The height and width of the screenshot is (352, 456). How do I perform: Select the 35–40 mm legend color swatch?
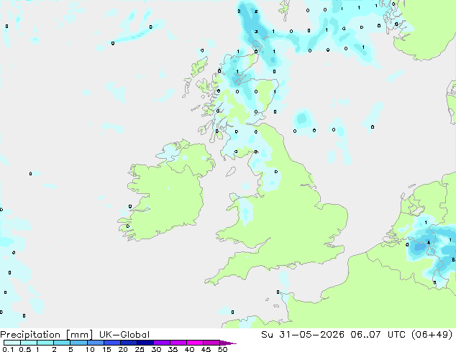point(178,343)
